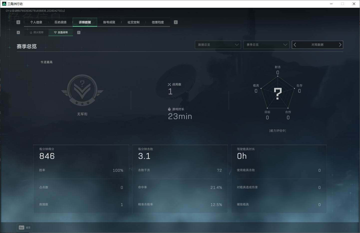The height and width of the screenshot is (233, 360).
Task: Click the 21.4% accuracy value
Action: tap(216, 187)
